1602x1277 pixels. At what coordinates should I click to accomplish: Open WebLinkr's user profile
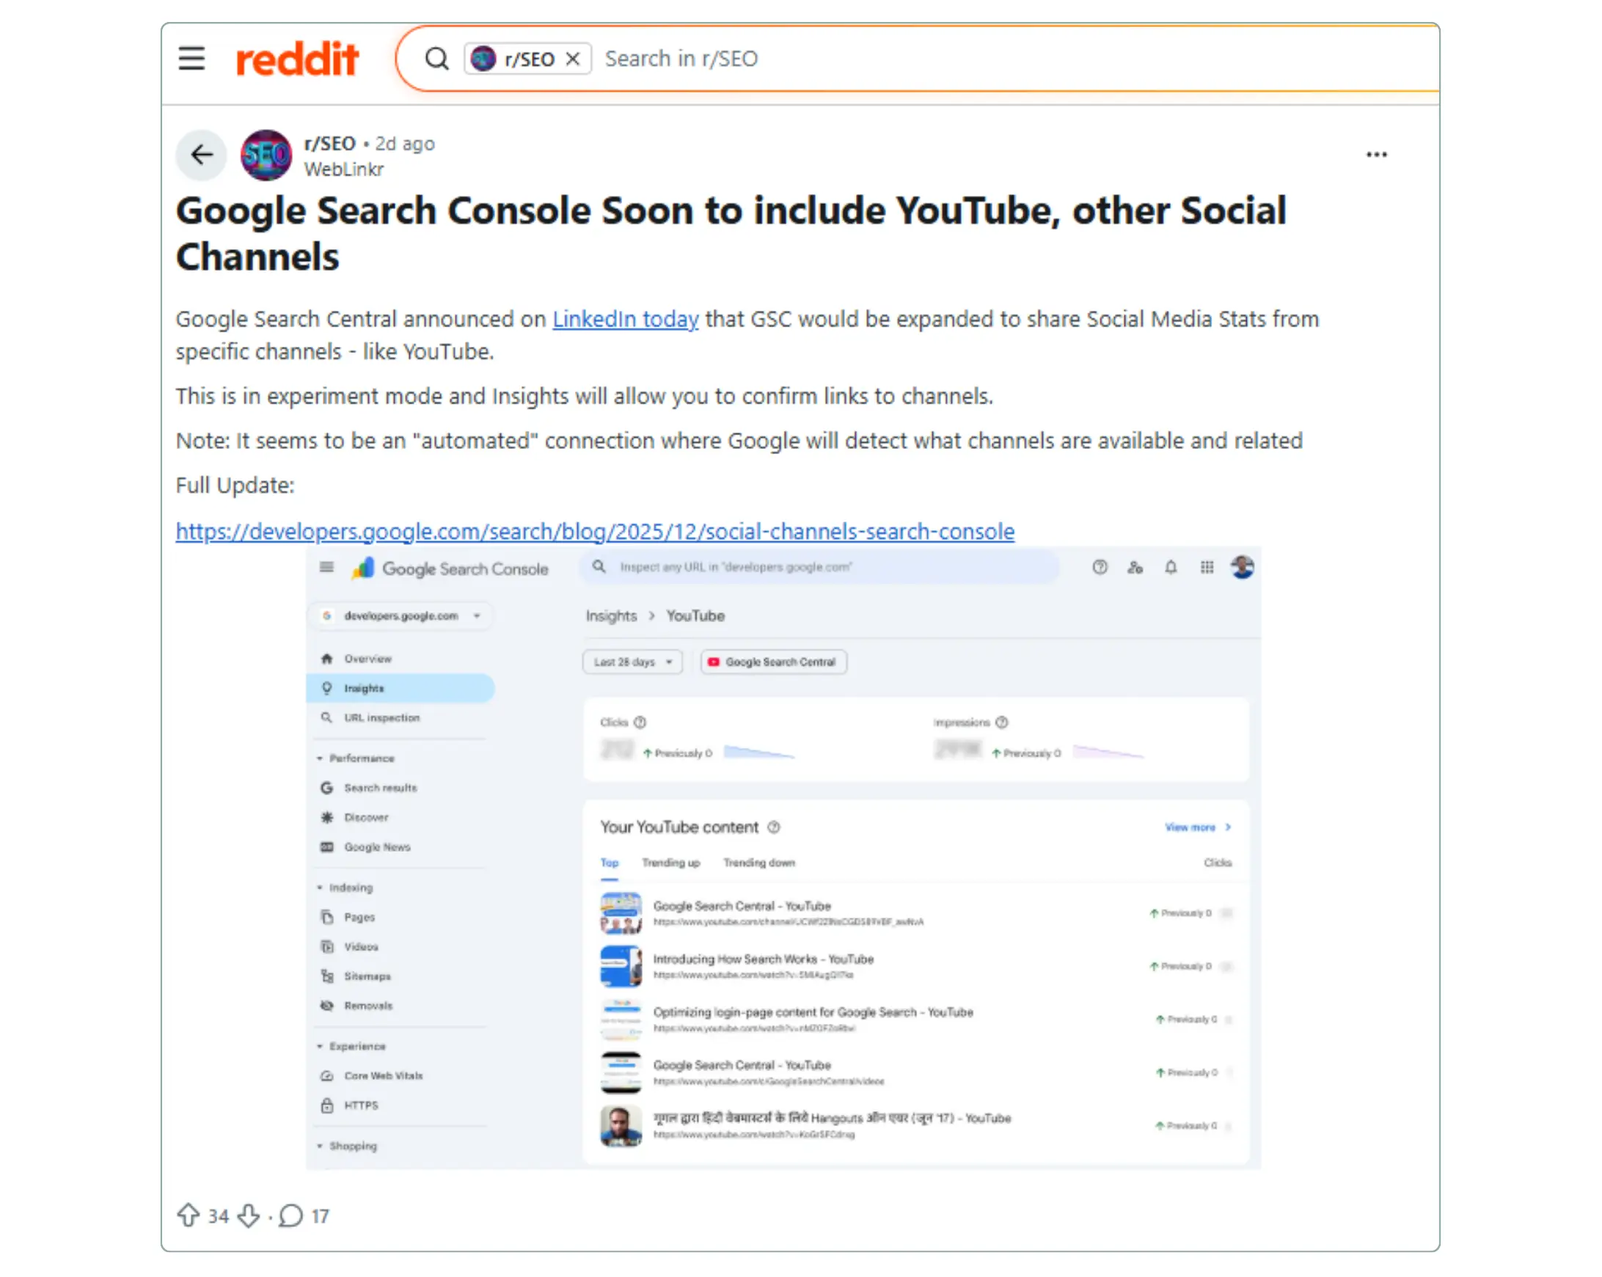(343, 169)
